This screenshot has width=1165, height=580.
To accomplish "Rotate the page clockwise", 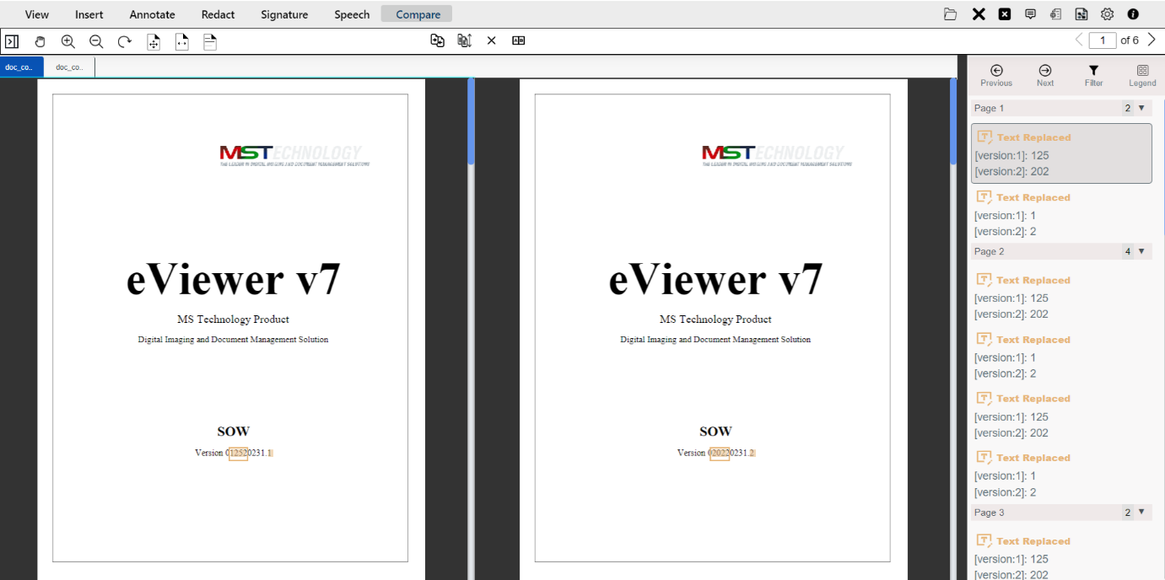I will (x=125, y=41).
